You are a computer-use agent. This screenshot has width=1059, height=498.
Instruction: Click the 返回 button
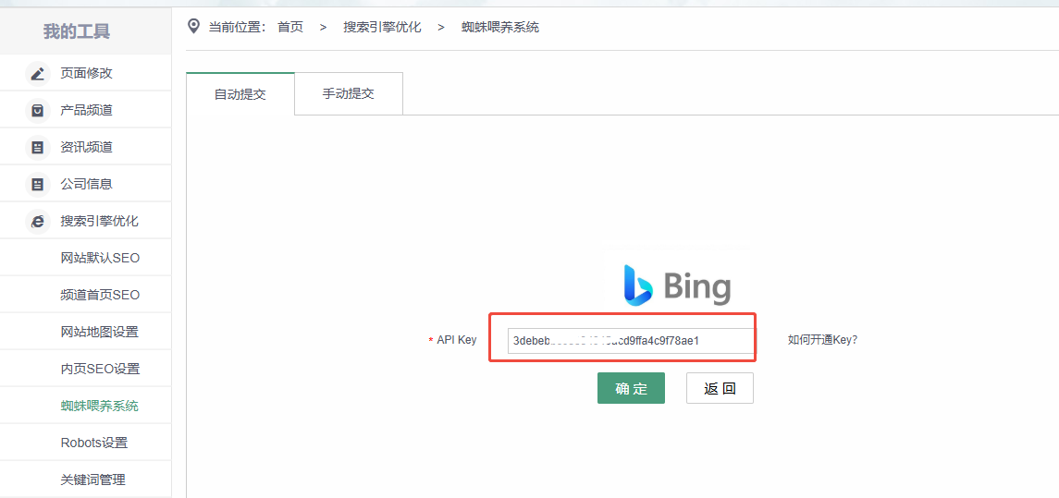pyautogui.click(x=720, y=388)
